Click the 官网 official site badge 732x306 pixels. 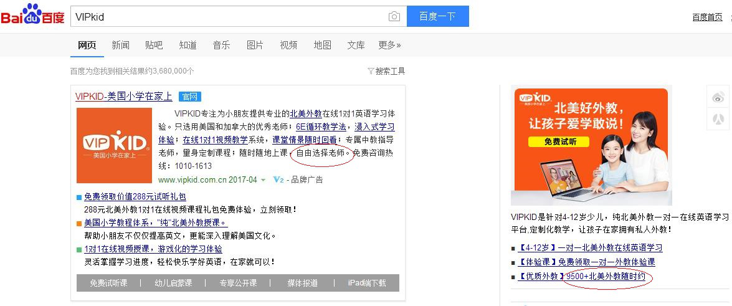(x=189, y=97)
